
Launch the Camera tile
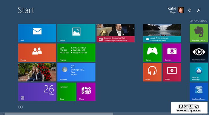172,53
